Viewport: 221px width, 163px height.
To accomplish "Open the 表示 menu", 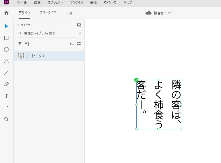I will pyautogui.click(x=94, y=3).
